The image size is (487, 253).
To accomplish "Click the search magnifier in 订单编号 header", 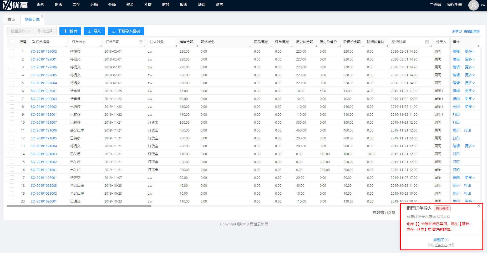I will click(x=33, y=42).
